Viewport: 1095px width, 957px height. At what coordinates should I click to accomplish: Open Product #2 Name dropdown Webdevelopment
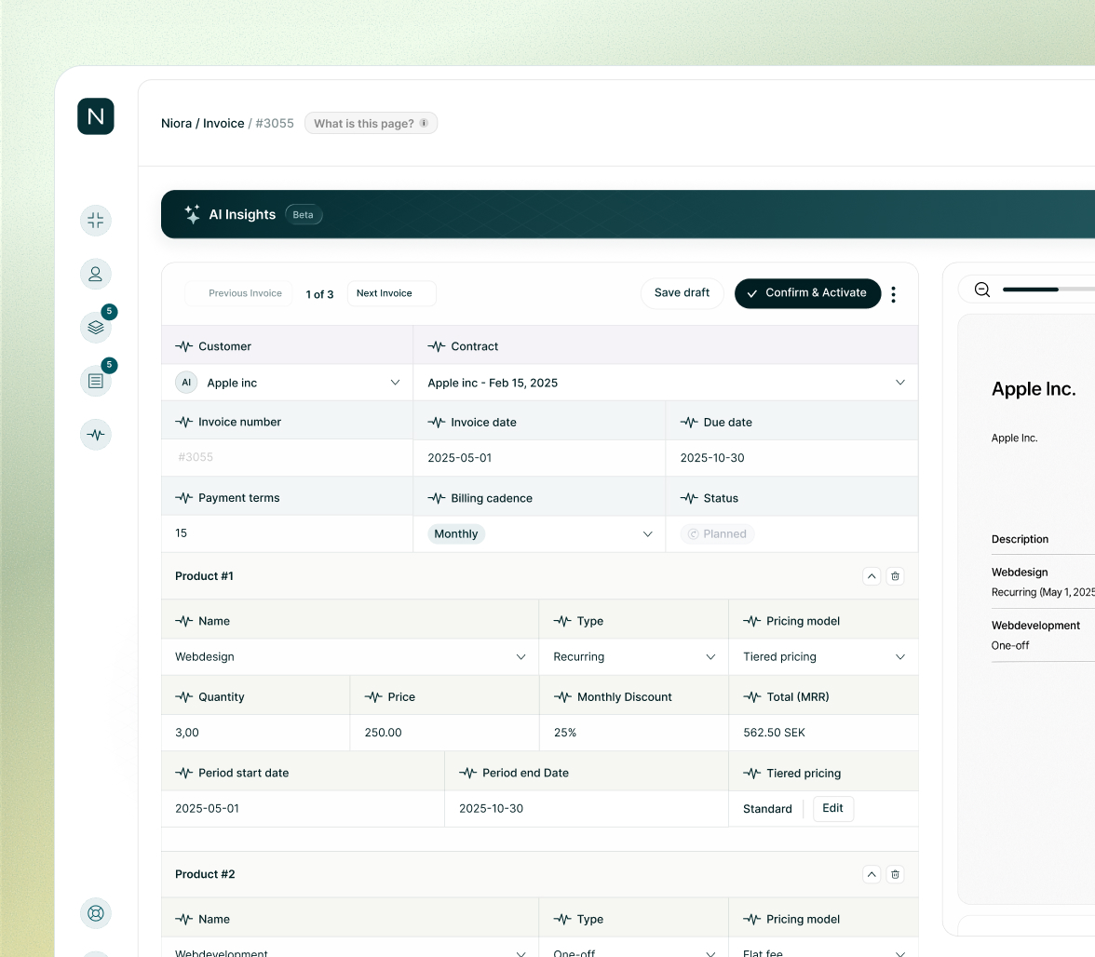coord(350,950)
